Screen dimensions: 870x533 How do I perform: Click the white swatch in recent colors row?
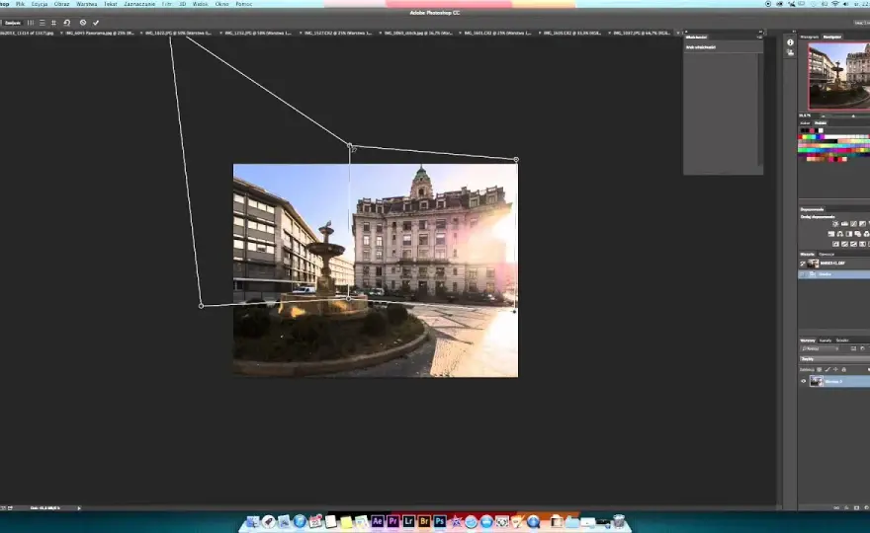tap(822, 130)
